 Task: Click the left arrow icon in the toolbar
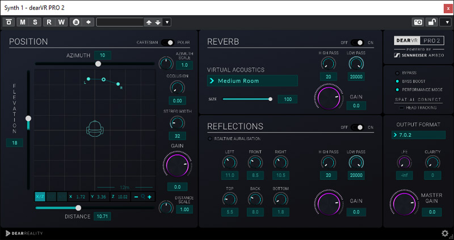click(x=88, y=22)
